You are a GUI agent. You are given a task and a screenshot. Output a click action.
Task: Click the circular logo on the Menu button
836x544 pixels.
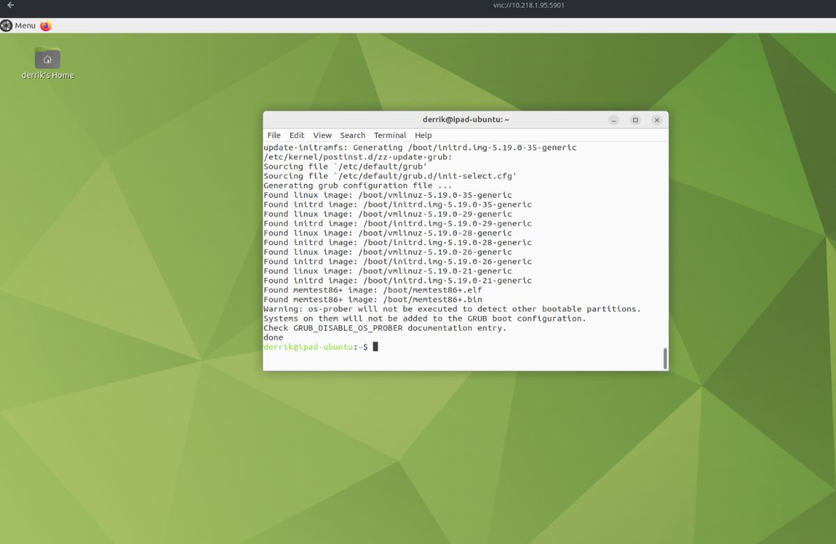pyautogui.click(x=6, y=25)
